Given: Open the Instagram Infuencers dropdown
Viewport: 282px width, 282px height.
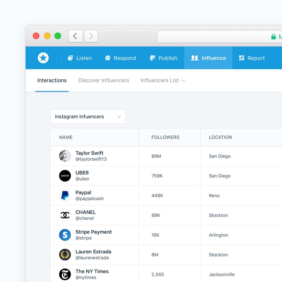Looking at the screenshot, I should 88,116.
